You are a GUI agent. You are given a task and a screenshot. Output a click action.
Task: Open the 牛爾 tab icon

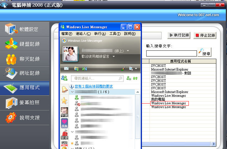coord(64,112)
